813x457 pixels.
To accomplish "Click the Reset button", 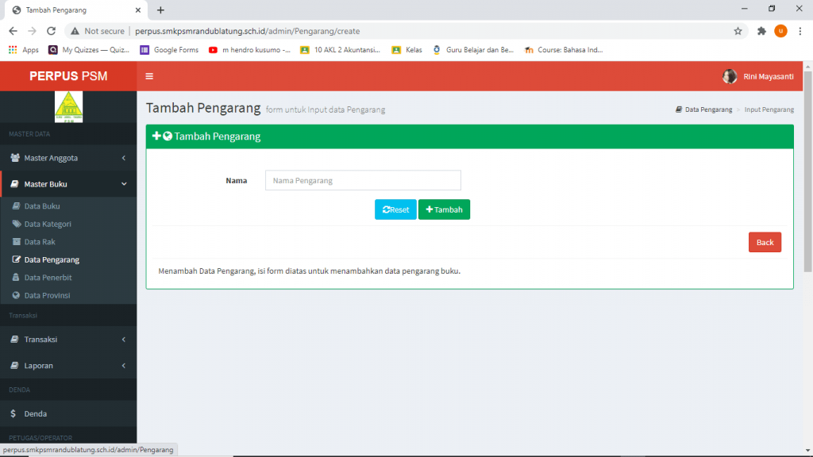I will click(395, 209).
